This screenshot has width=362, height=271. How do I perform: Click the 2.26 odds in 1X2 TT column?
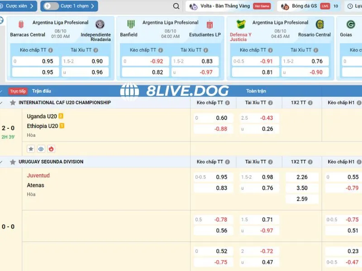pyautogui.click(x=302, y=177)
